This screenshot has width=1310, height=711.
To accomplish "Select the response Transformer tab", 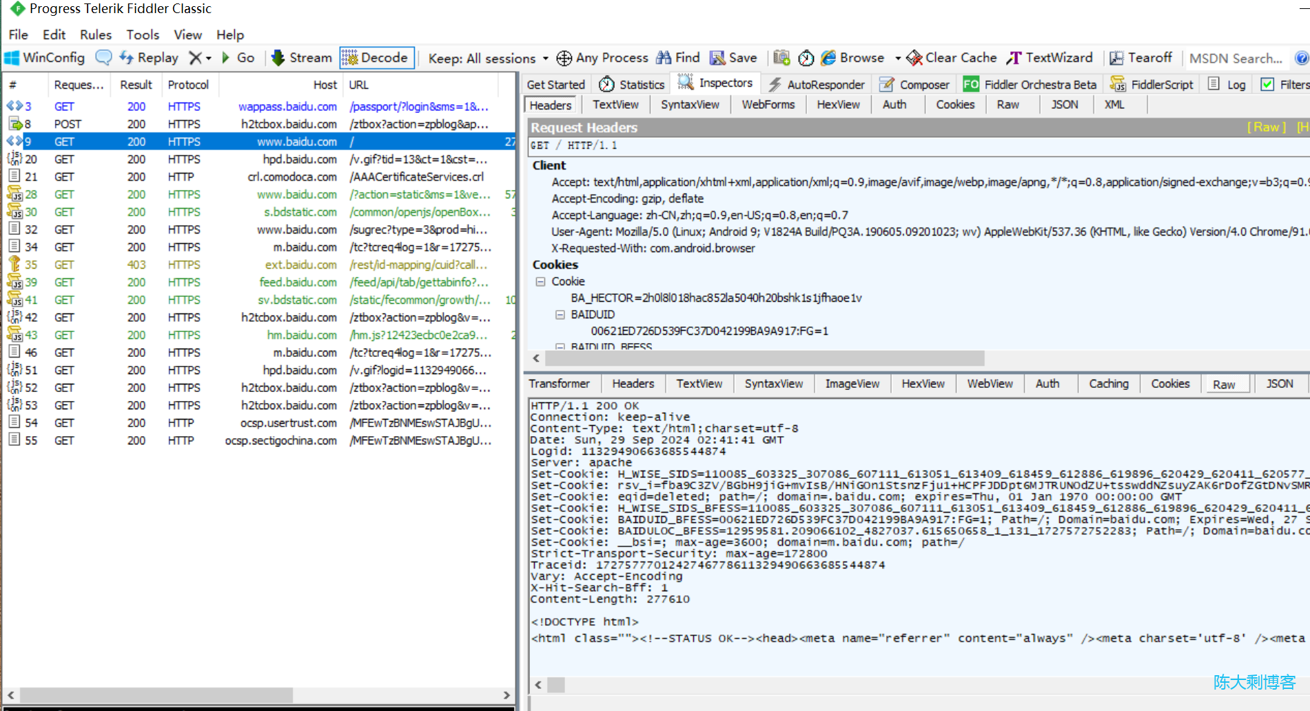I will point(559,384).
